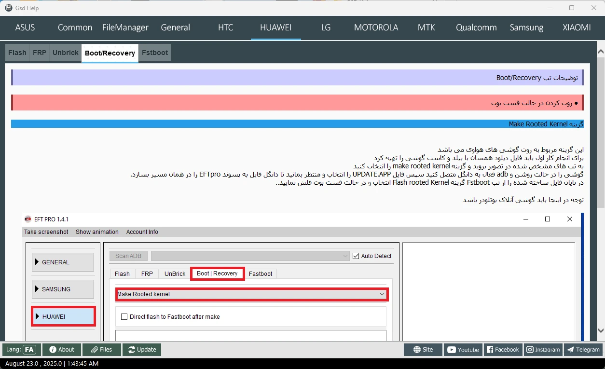Click the About info button
605x369 pixels.
[x=61, y=350]
